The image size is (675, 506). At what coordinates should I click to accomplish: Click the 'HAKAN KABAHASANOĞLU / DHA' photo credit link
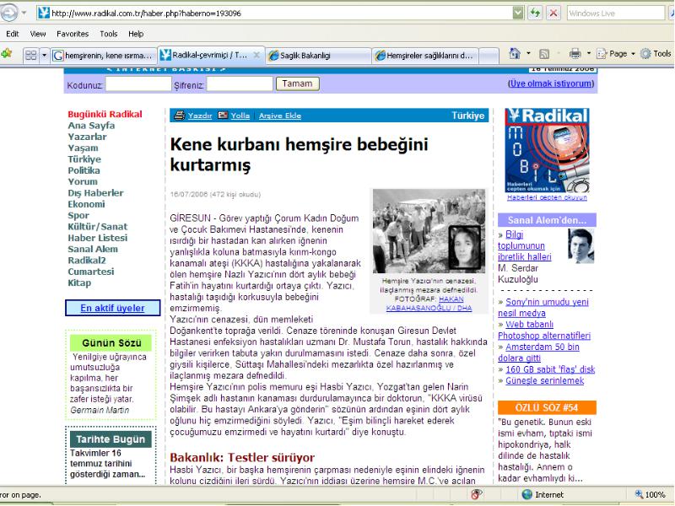click(x=429, y=304)
